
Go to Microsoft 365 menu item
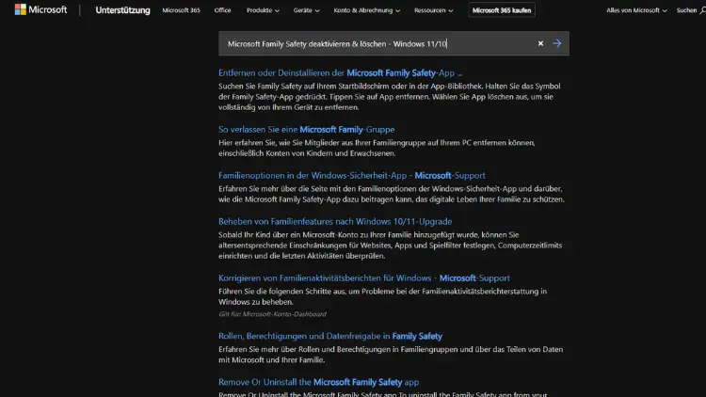181,10
